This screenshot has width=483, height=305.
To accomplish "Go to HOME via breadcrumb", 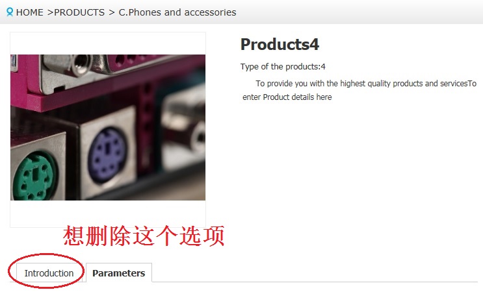I will (x=29, y=12).
